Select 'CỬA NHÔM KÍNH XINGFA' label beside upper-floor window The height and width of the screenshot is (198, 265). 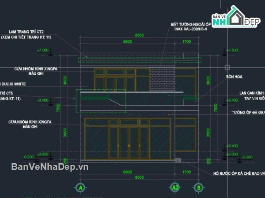(x=36, y=69)
